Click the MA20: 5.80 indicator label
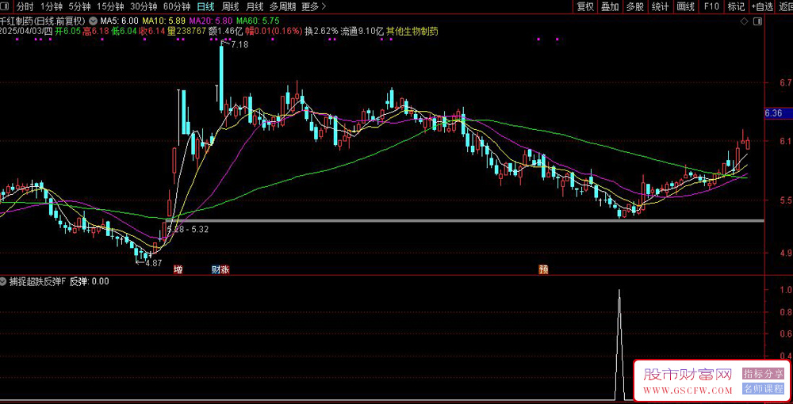Viewport: 793px width, 404px height. click(210, 21)
